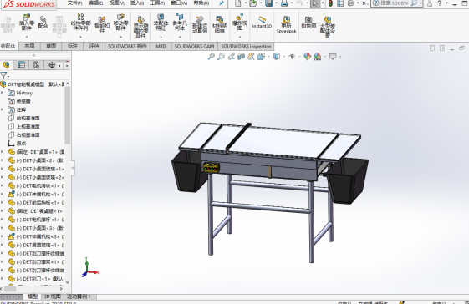The height and width of the screenshot is (304, 469).
Task: Switch to the SOLIDWORKS CAM tab
Action: [x=195, y=46]
